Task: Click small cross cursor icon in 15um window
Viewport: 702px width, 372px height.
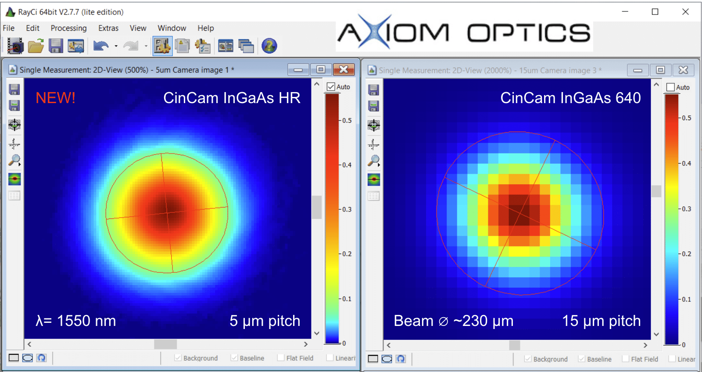Action: pyautogui.click(x=373, y=144)
